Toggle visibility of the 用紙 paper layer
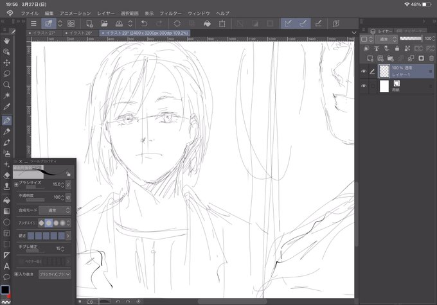The width and height of the screenshot is (437, 305). coord(364,86)
